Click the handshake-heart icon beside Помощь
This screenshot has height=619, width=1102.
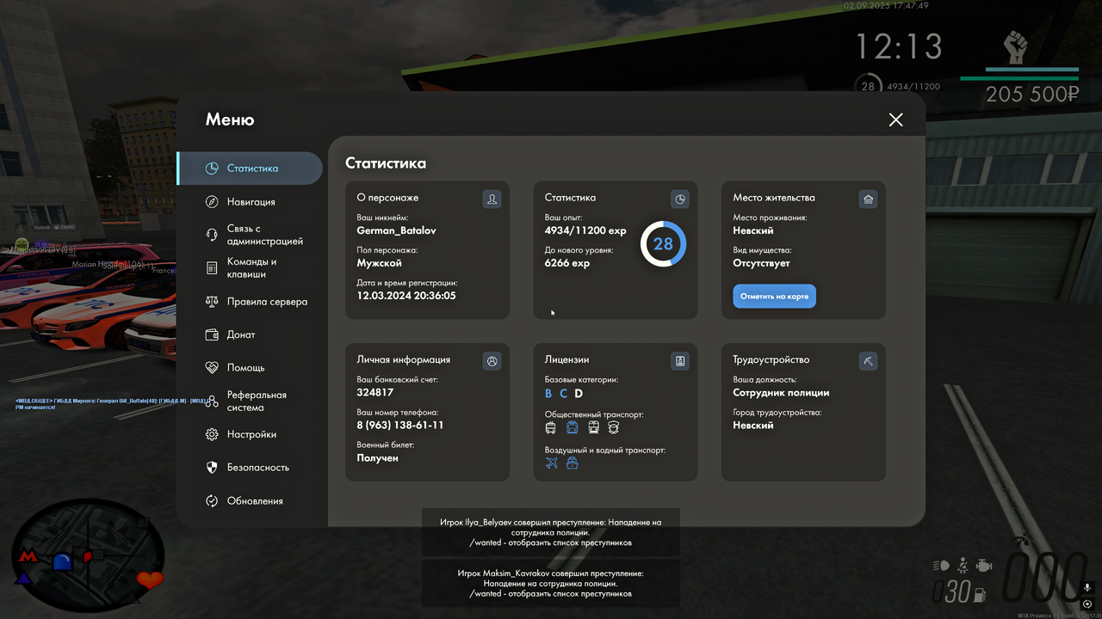click(x=212, y=368)
